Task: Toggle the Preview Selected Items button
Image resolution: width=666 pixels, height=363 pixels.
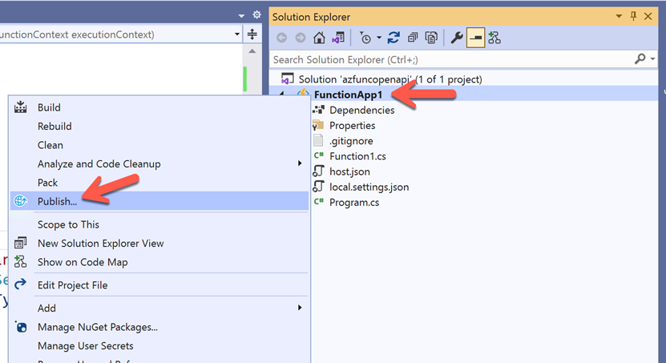Action: coord(475,38)
